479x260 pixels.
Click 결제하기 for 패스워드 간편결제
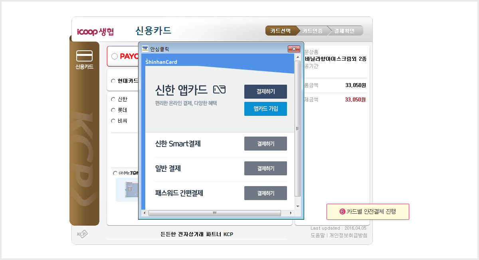coord(265,193)
